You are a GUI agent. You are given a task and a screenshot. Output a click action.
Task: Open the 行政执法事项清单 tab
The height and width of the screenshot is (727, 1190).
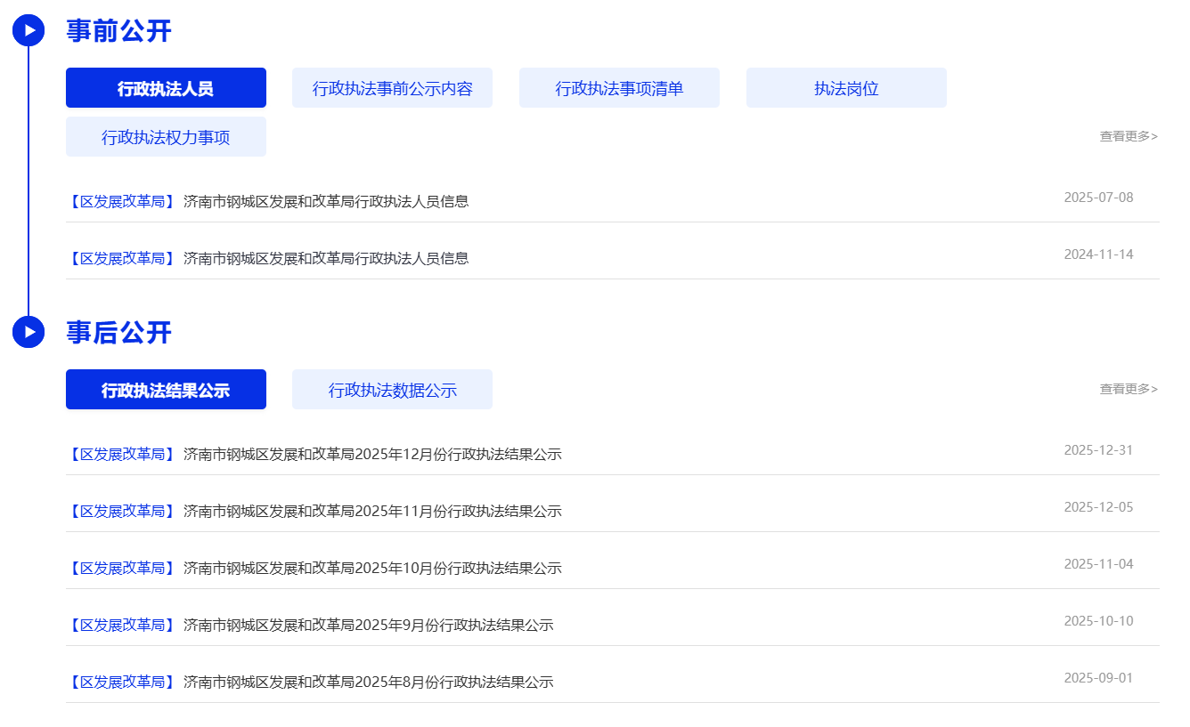pos(619,88)
